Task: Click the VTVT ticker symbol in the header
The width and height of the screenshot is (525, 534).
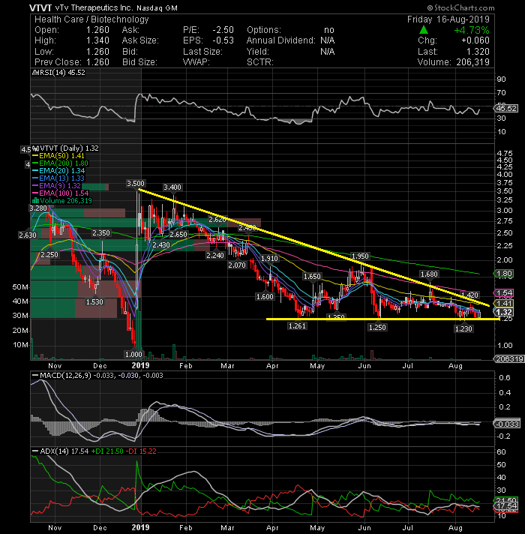Action: coord(40,7)
